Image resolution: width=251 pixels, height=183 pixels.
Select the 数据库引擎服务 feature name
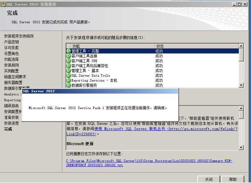(x=84, y=85)
